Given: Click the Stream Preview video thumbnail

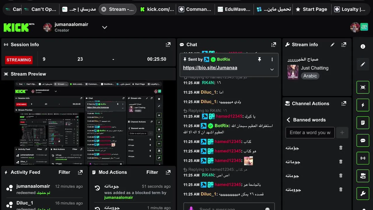Looking at the screenshot, I should pyautogui.click(x=88, y=123).
